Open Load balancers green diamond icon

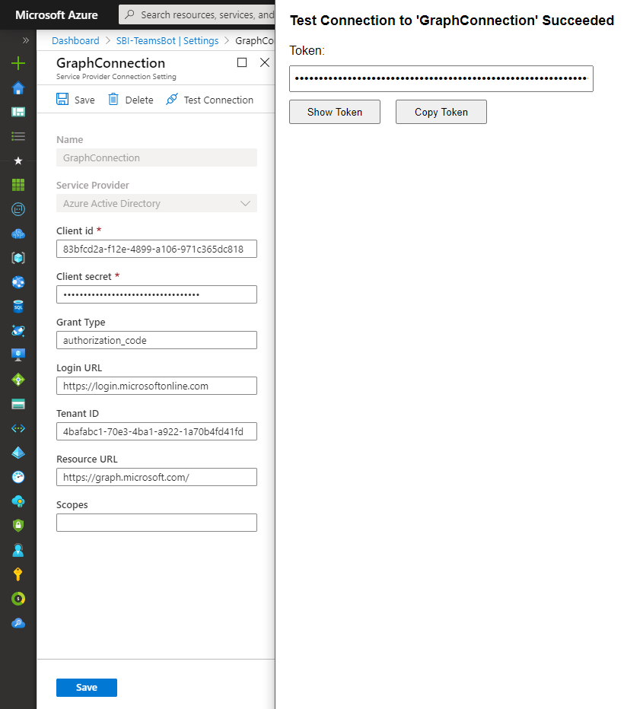[x=18, y=380]
